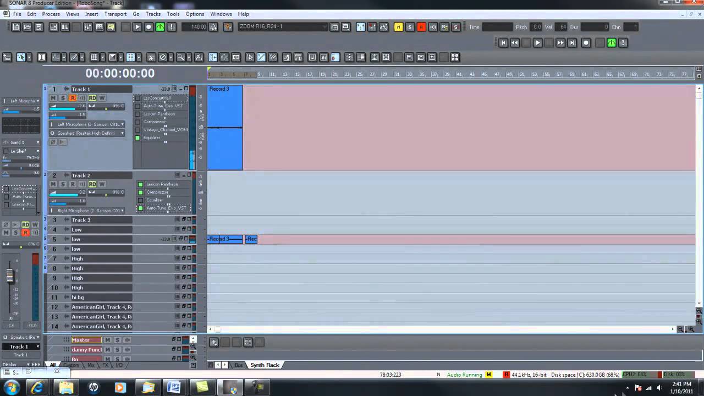Open tempo metronome icon next to 140.00
704x396 pixels.
click(213, 26)
